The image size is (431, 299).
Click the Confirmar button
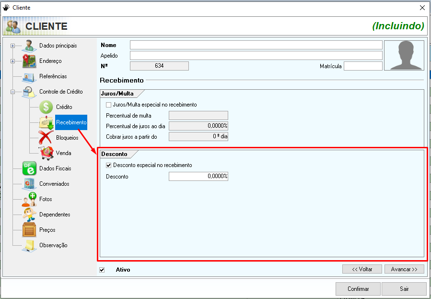pos(358,289)
